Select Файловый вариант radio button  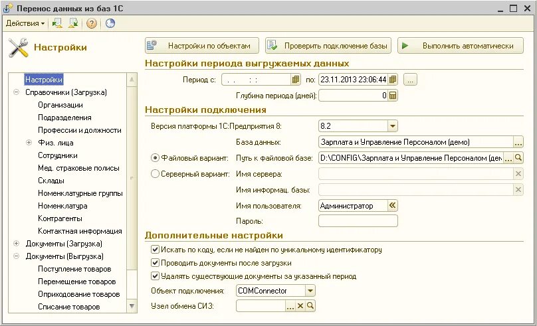click(x=155, y=158)
